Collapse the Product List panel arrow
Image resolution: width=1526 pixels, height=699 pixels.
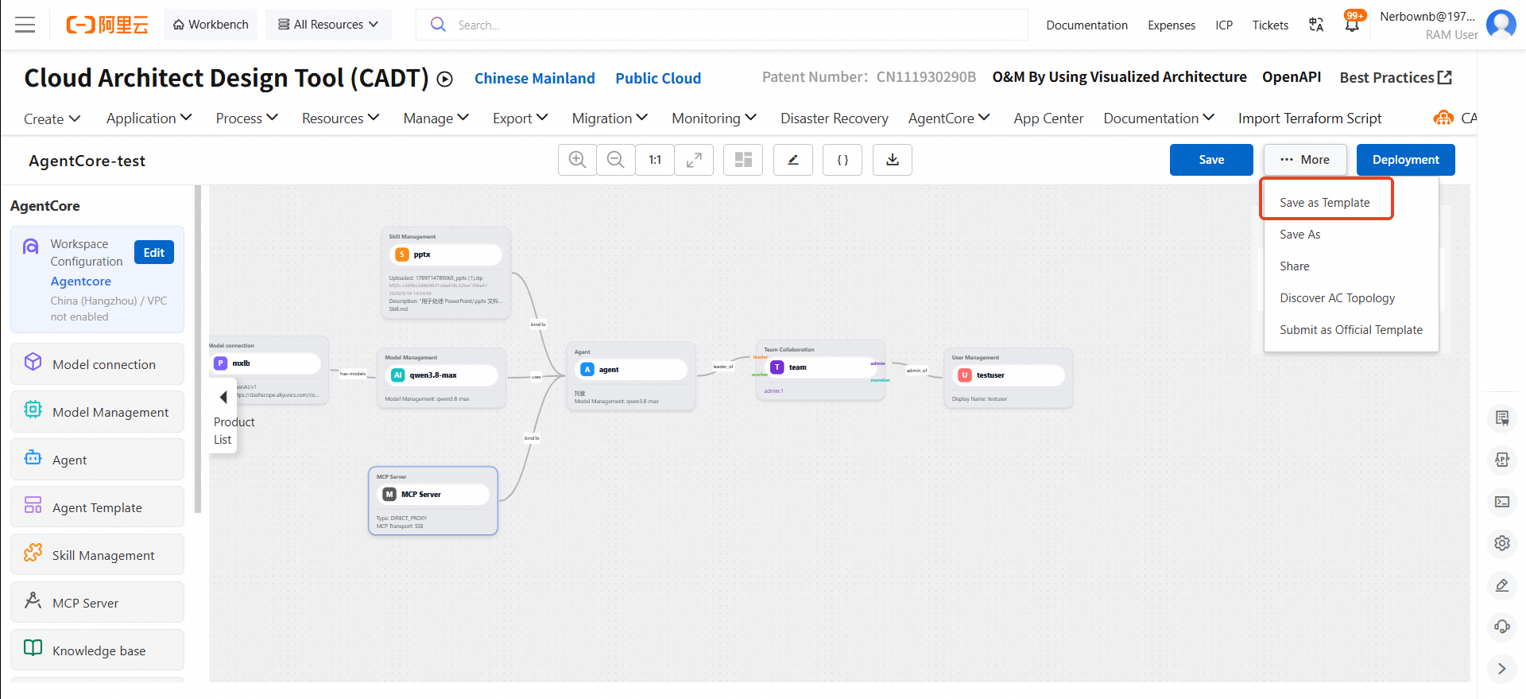(223, 397)
